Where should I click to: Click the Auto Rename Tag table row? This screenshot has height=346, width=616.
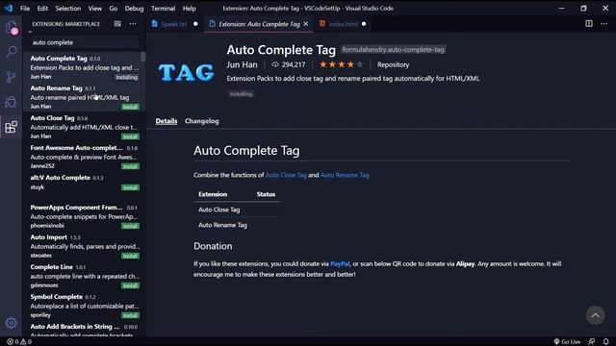pos(237,225)
